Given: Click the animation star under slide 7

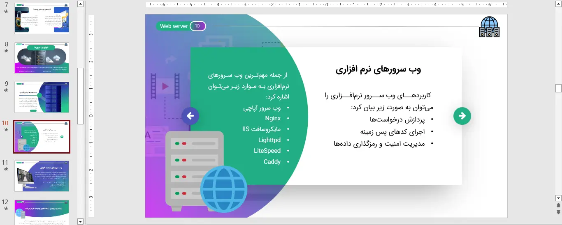Looking at the screenshot, I should [6, 11].
